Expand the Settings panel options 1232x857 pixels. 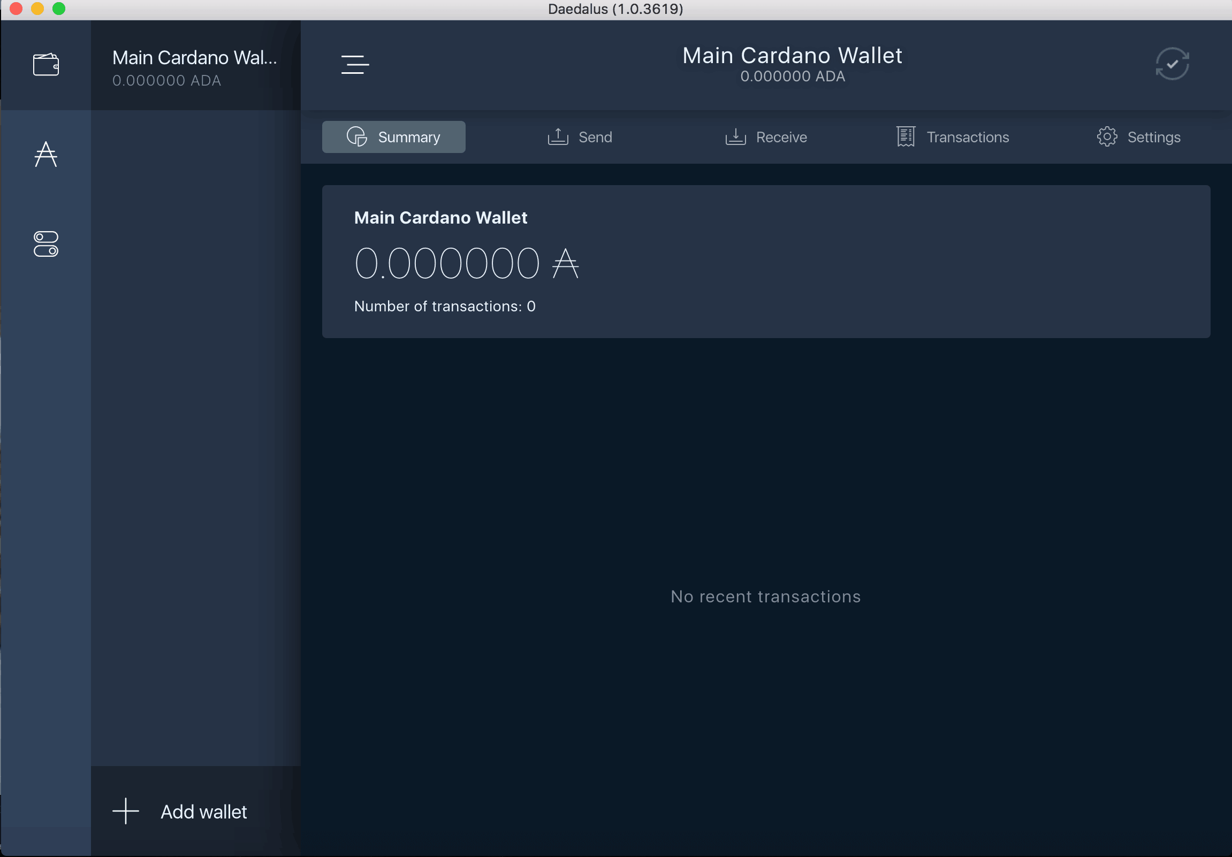tap(1137, 136)
